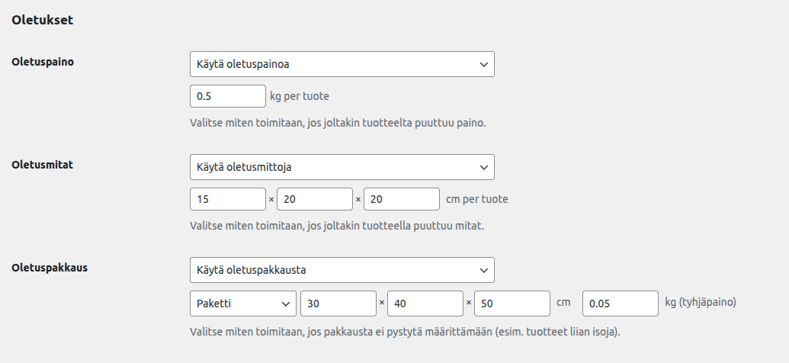Screen dimensions: 789x363
Task: Click the Oletukset section heading
Action: (43, 21)
